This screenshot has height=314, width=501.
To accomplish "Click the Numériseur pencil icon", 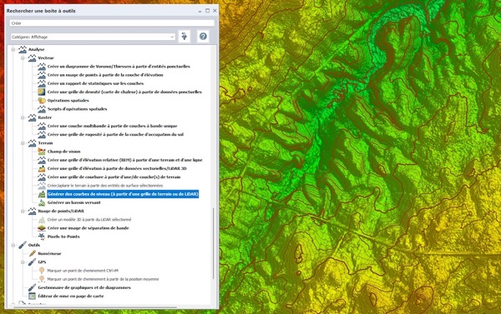I will [33, 253].
